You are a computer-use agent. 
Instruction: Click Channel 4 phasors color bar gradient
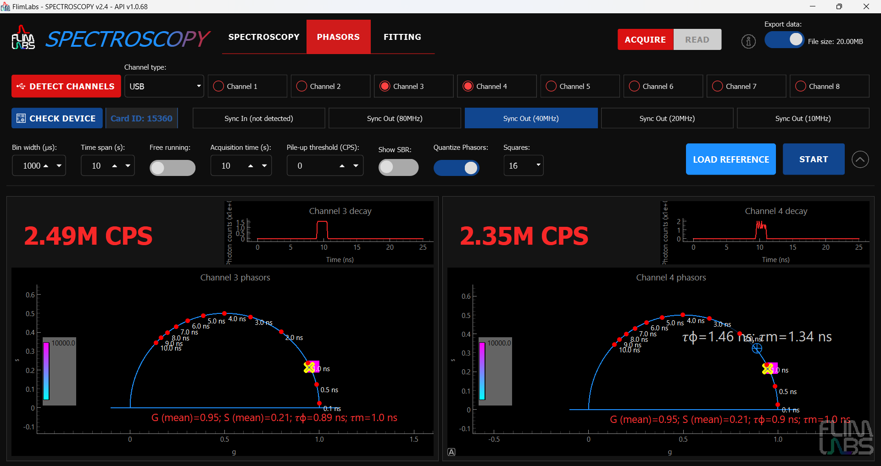[x=482, y=371]
